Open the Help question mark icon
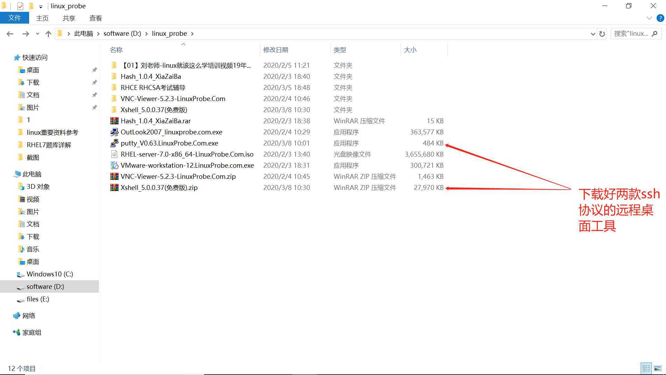This screenshot has width=666, height=375. 660,18
